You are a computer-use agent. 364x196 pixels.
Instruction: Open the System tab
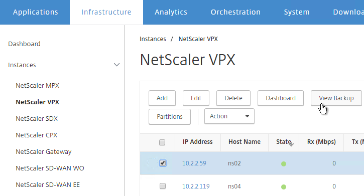(x=297, y=12)
